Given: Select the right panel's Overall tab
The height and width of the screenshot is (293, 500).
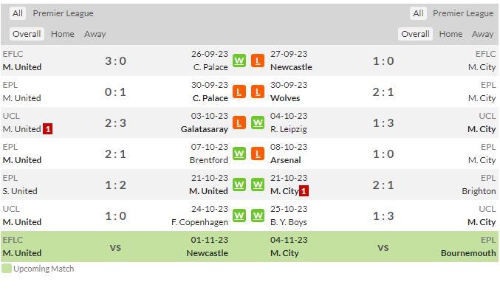Looking at the screenshot, I should [415, 34].
